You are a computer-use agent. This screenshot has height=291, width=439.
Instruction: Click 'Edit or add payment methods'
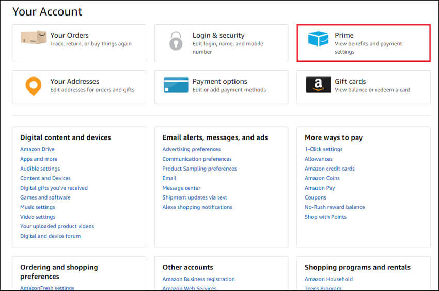tap(229, 90)
